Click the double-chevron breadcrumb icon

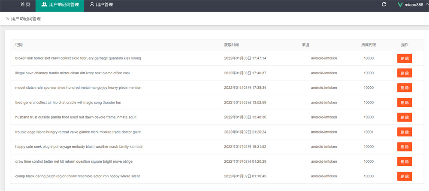point(8,19)
